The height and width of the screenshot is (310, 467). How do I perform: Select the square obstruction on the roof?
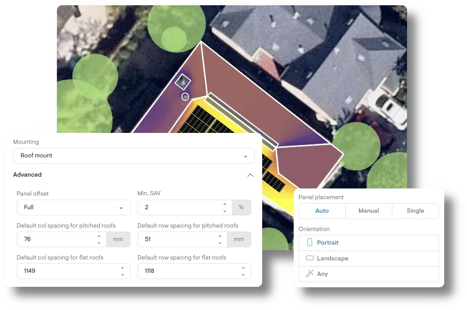(183, 81)
